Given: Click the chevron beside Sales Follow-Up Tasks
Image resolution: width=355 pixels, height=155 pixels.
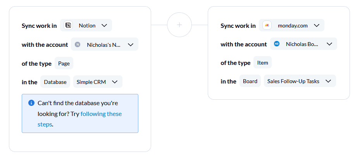Looking at the screenshot, I should 328,81.
